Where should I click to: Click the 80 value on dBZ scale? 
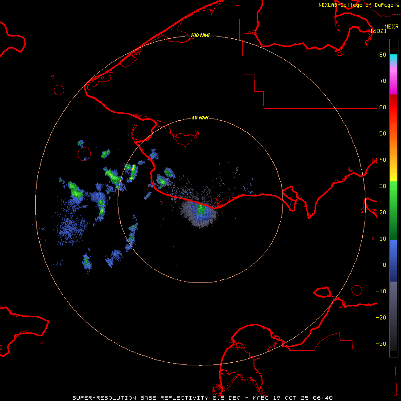383,54
